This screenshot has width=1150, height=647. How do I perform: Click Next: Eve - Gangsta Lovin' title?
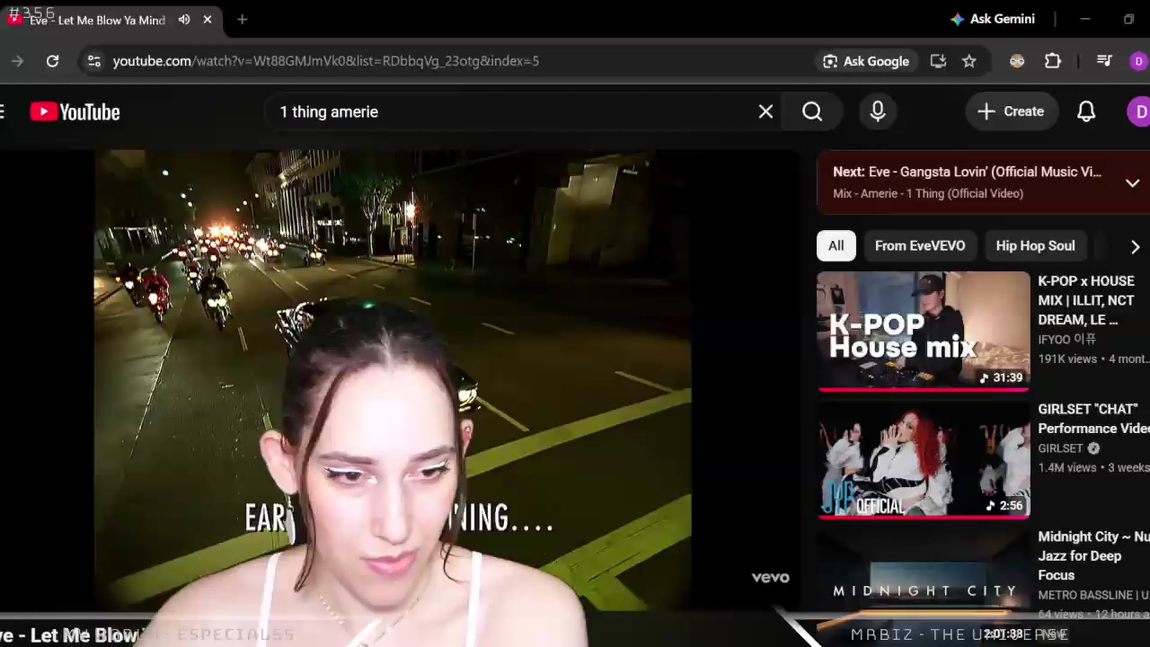coord(967,172)
